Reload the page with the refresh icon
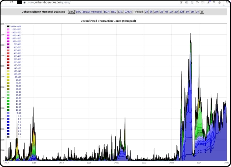 coord(12,2)
